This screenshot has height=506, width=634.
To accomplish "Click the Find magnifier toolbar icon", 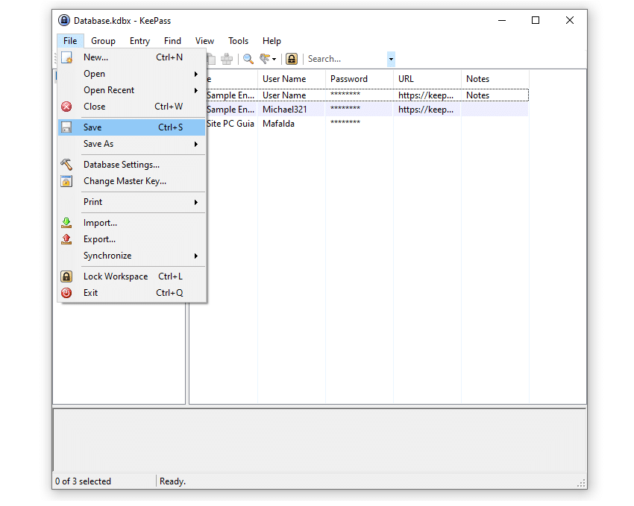I will pos(248,59).
